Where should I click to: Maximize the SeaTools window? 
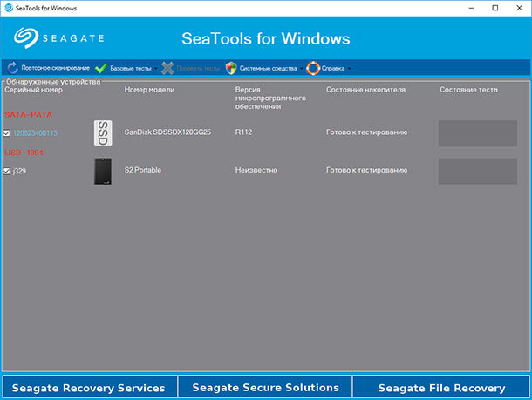click(x=495, y=8)
